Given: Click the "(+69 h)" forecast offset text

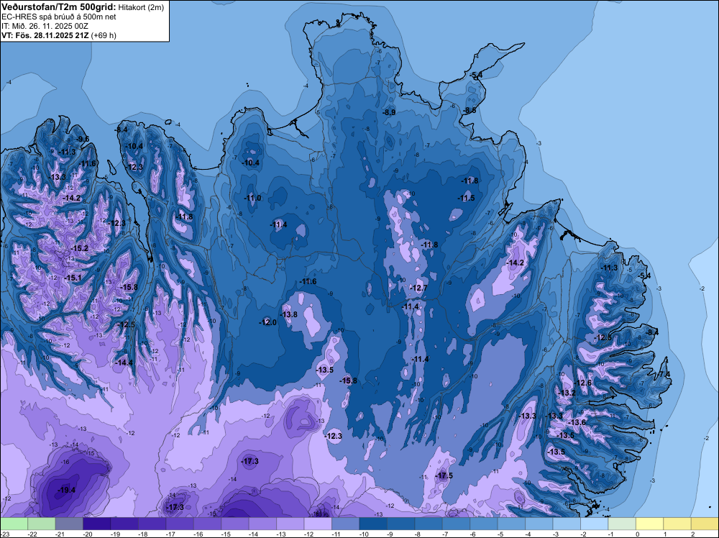Looking at the screenshot, I should point(104,35).
